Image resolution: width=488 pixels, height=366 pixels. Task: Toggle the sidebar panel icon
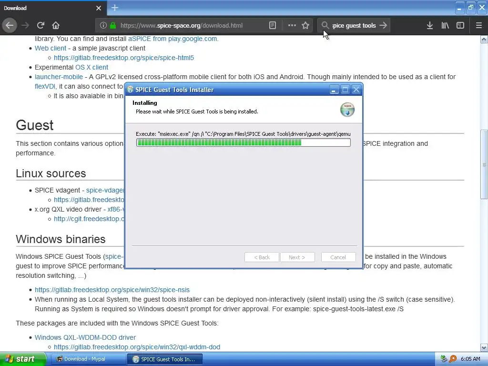(460, 26)
